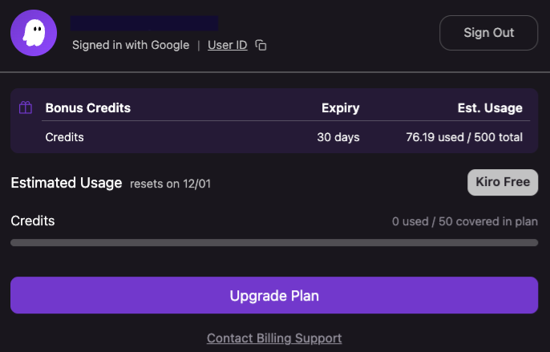Click the Kiro Free plan badge
This screenshot has height=352, width=550.
point(503,182)
